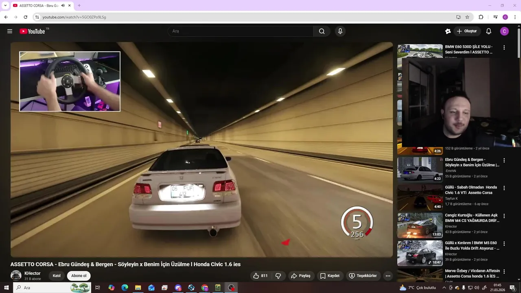Image resolution: width=521 pixels, height=293 pixels.
Task: Open a new browser tab
Action: point(79,6)
